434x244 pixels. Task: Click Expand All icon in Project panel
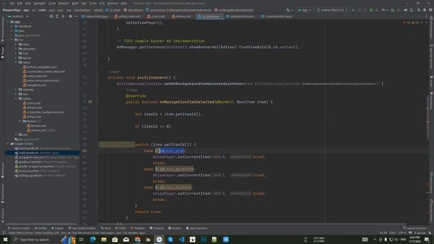pyautogui.click(x=57, y=16)
